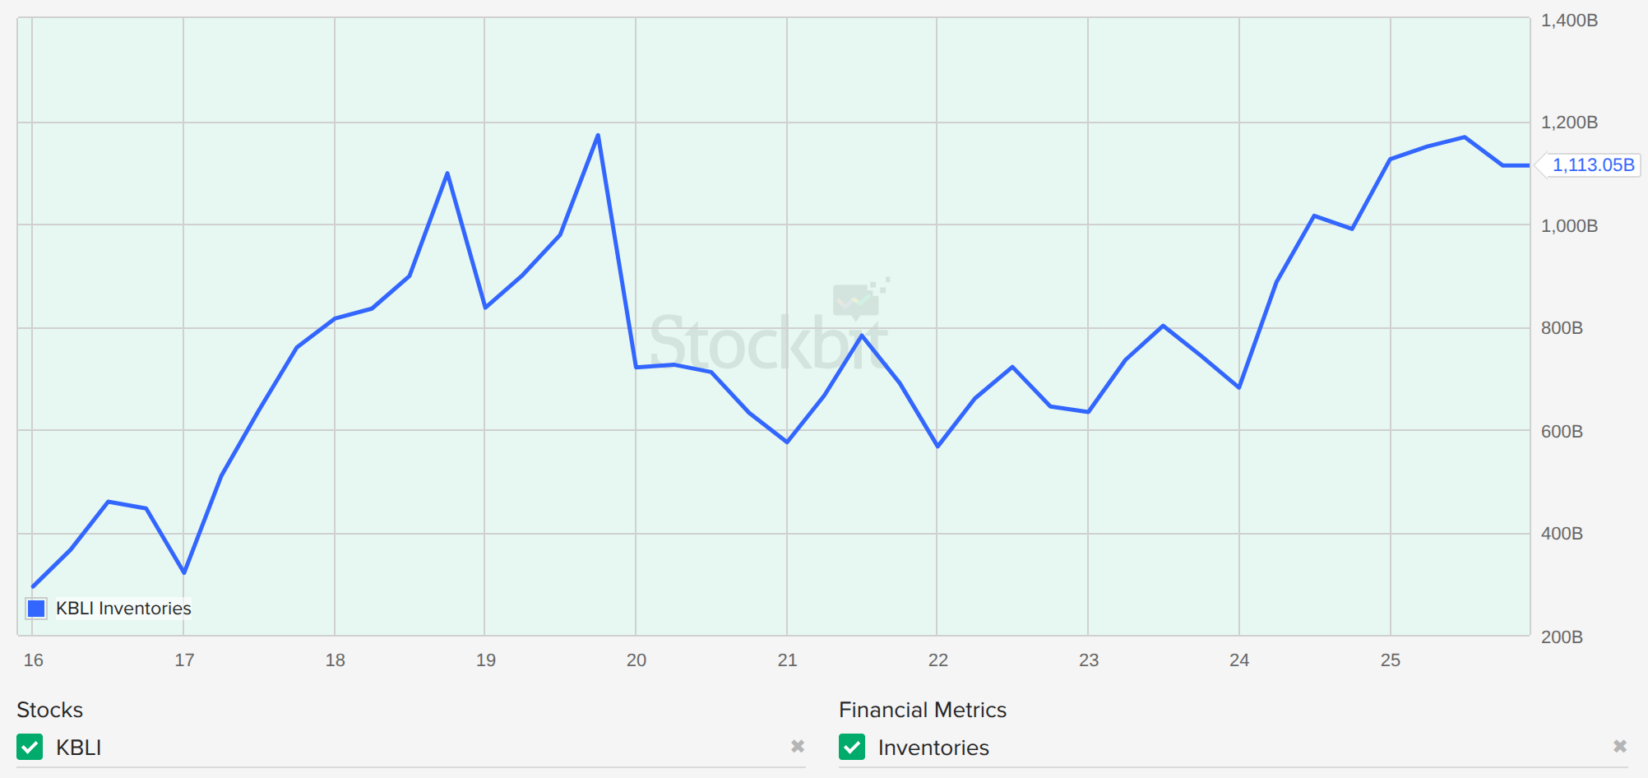This screenshot has height=778, width=1648.
Task: Click the 22 label on the x-axis
Action: click(x=937, y=660)
